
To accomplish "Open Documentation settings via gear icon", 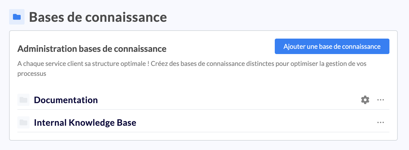I will [365, 100].
